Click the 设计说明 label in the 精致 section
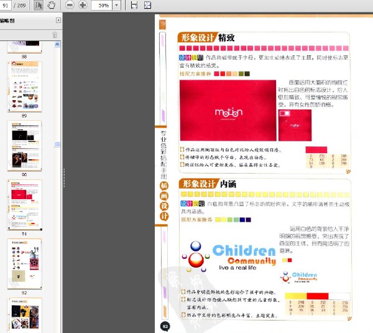Image resolution: width=373 pixels, height=333 pixels. (191, 58)
